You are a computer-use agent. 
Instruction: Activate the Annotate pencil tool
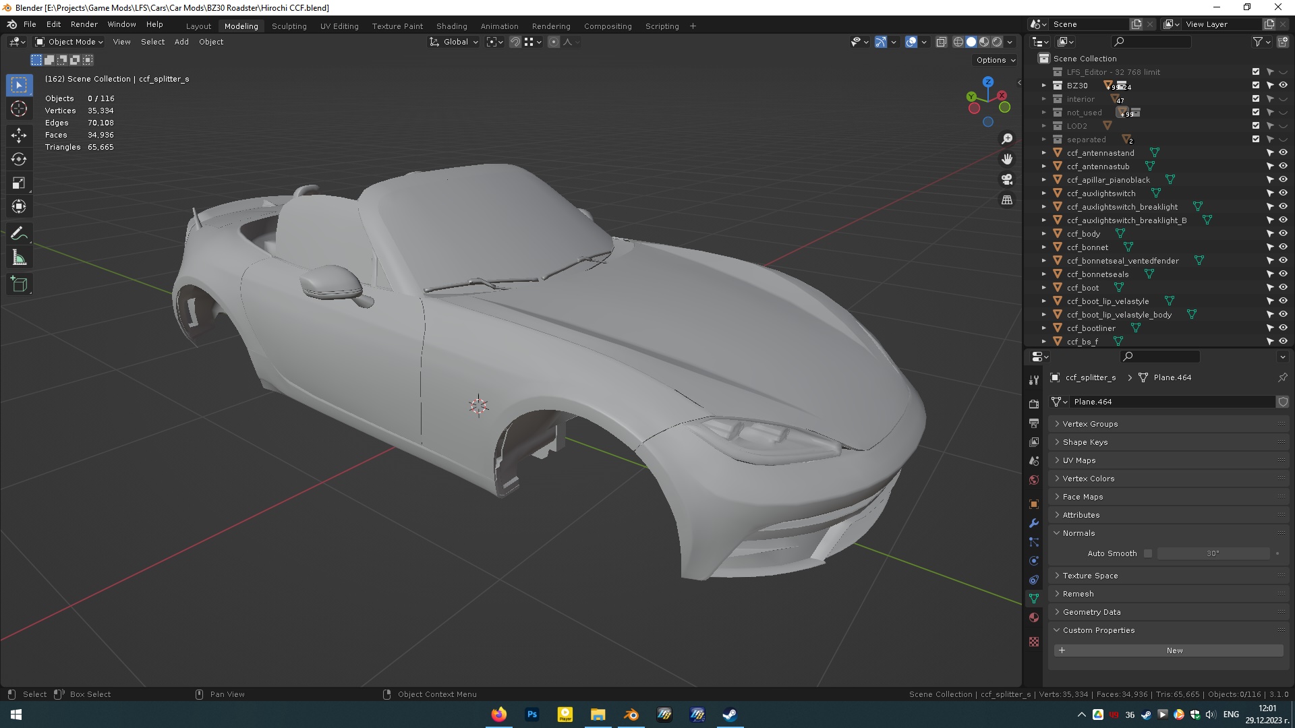(19, 233)
